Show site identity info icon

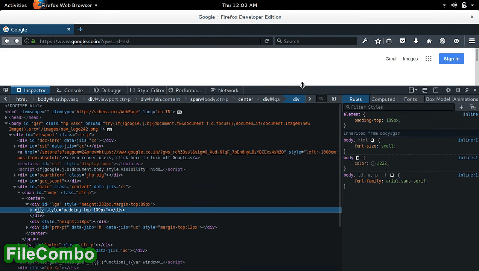click(x=27, y=41)
